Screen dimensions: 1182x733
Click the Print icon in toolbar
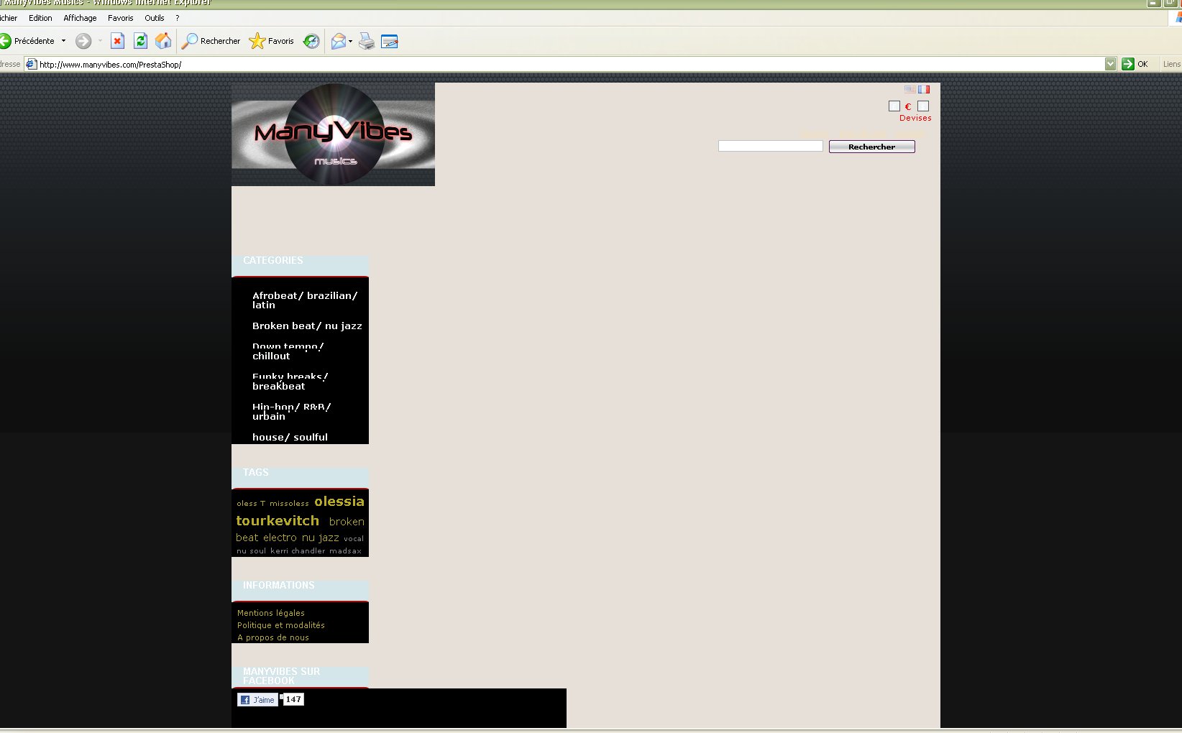tap(367, 42)
